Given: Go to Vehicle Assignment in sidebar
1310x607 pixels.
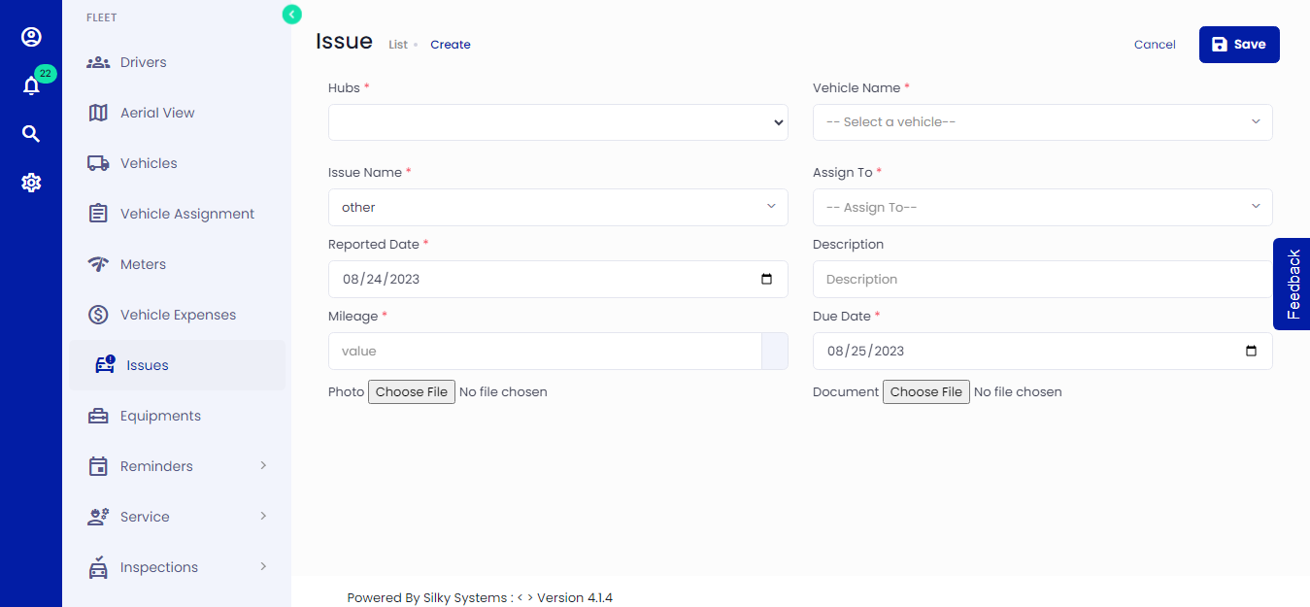Looking at the screenshot, I should point(186,214).
